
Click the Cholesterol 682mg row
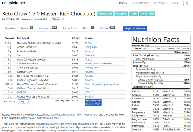coord(161,87)
